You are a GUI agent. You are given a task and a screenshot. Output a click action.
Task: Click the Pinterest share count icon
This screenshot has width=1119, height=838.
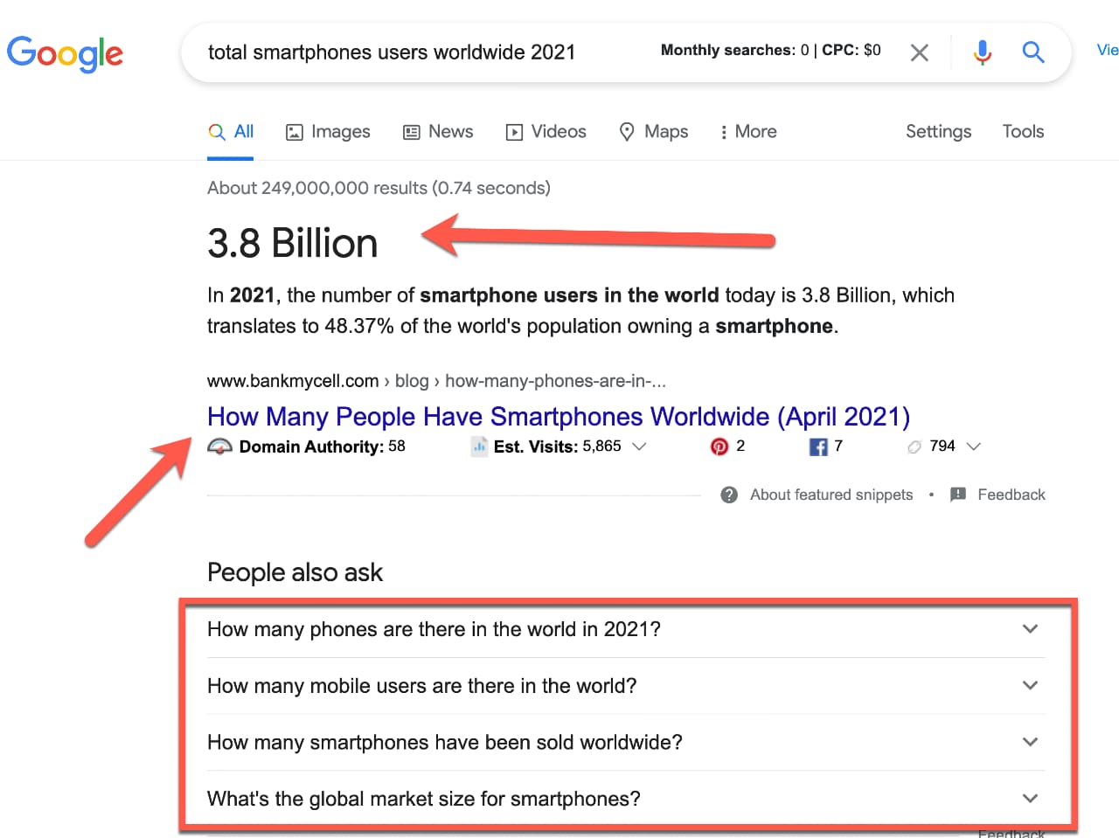tap(719, 447)
